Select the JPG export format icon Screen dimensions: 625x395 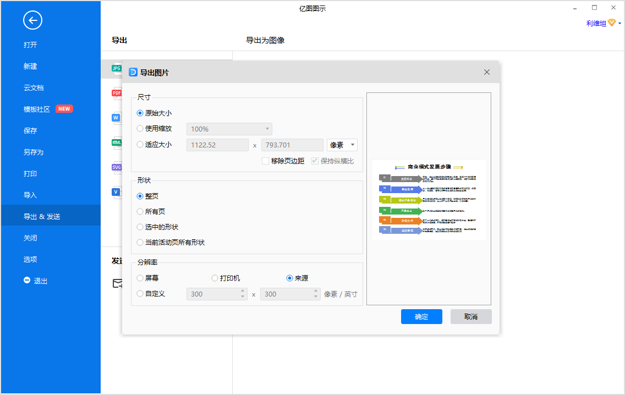point(117,69)
